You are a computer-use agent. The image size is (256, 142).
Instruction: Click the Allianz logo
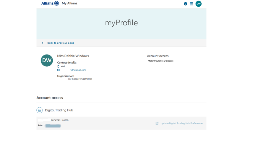click(50, 3)
